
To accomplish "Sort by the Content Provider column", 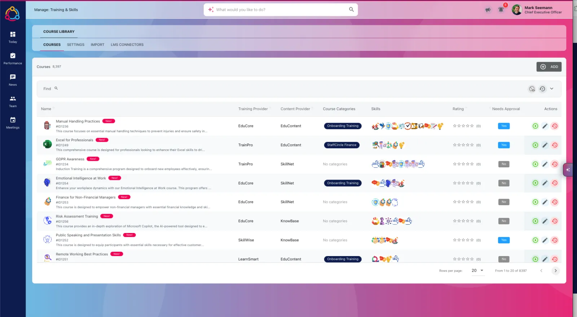I will (295, 109).
